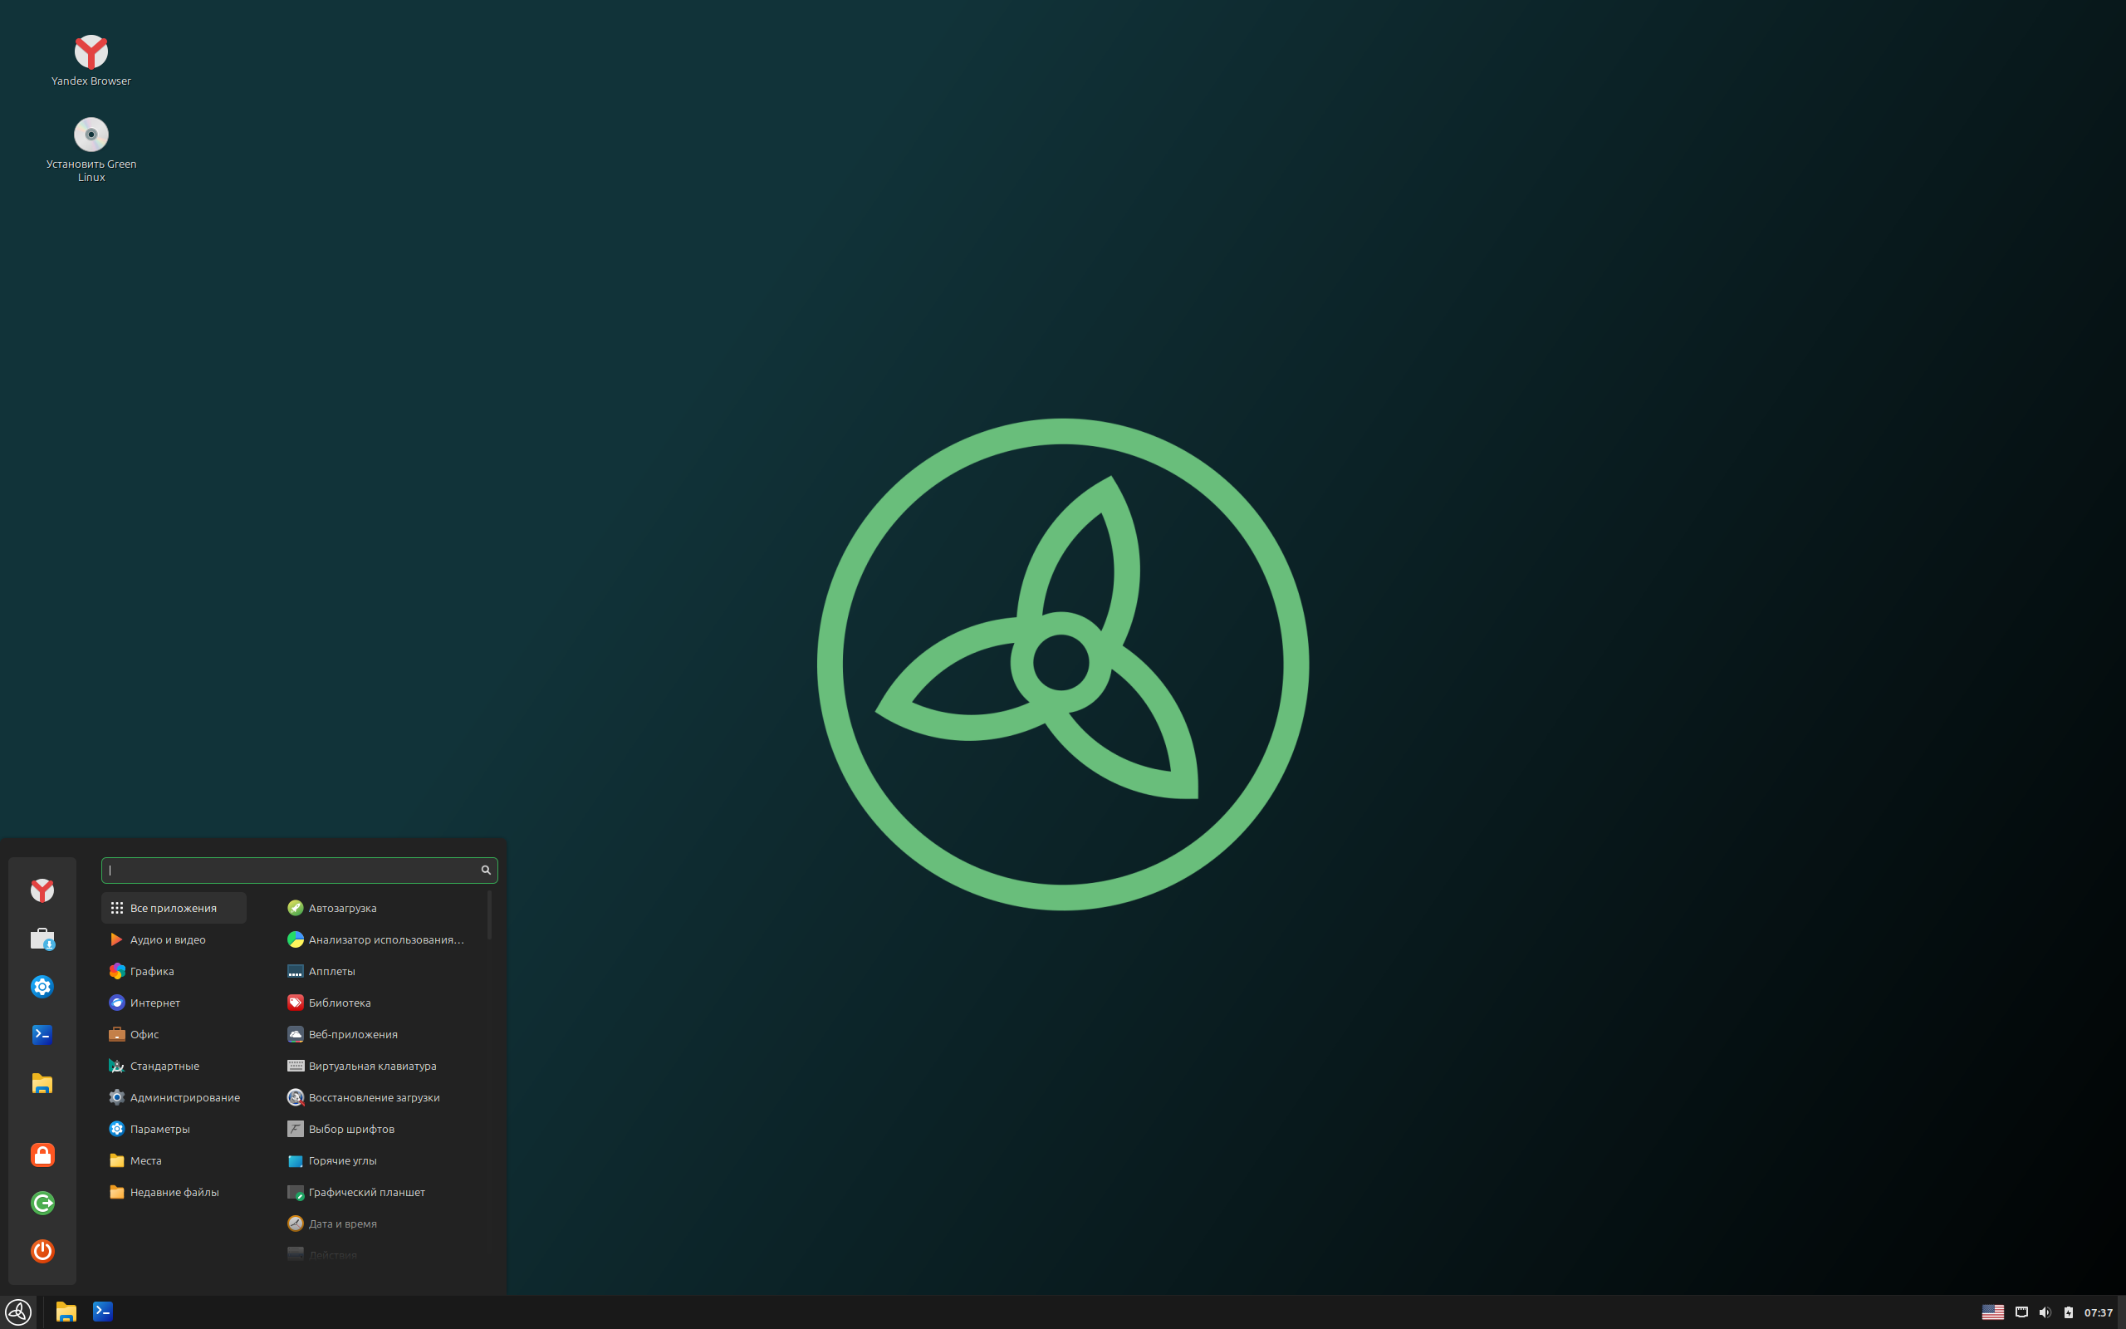The image size is (2126, 1329).
Task: Select the Офис category
Action: coord(174,1035)
